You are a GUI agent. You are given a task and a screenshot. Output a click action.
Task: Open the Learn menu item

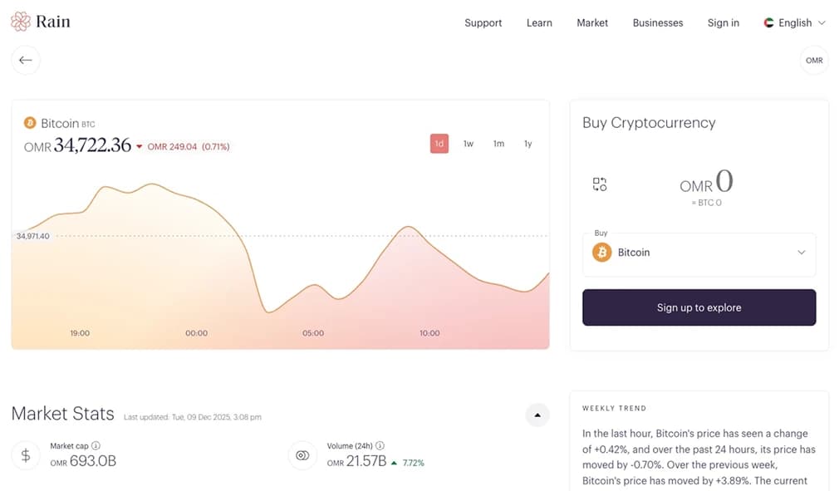[x=539, y=23]
